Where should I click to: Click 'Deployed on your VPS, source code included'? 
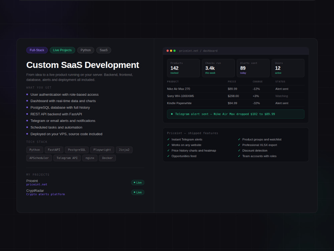(66, 134)
